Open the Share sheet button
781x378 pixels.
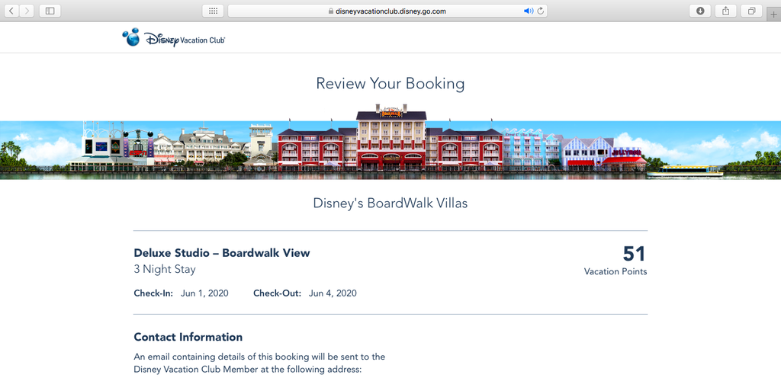[x=726, y=11]
